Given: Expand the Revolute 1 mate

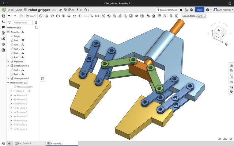Looking at the screenshot, I should click(11, 95).
